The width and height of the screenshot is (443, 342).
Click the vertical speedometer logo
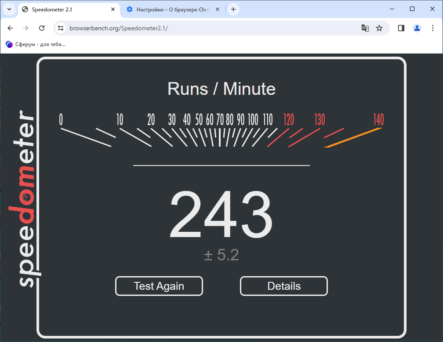click(x=24, y=198)
